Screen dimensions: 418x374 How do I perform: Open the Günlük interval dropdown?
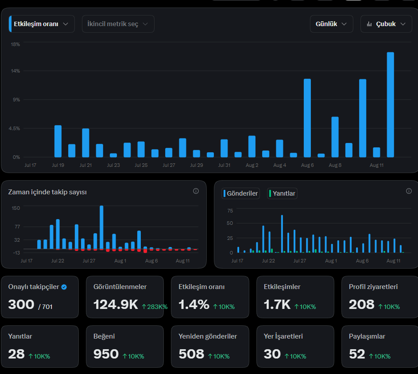331,24
